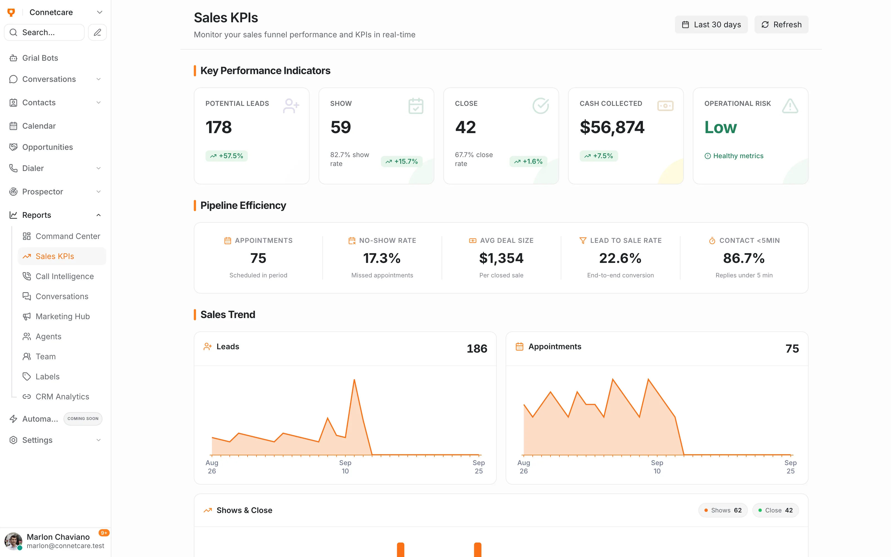Viewport: 891px width, 557px height.
Task: Open CRM Analytics page
Action: (x=62, y=397)
